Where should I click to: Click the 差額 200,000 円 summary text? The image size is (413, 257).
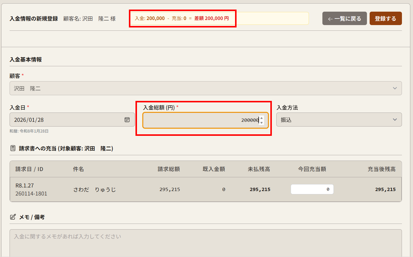(211, 19)
